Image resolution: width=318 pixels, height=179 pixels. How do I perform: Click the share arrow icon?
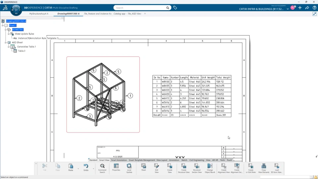[x=307, y=8]
